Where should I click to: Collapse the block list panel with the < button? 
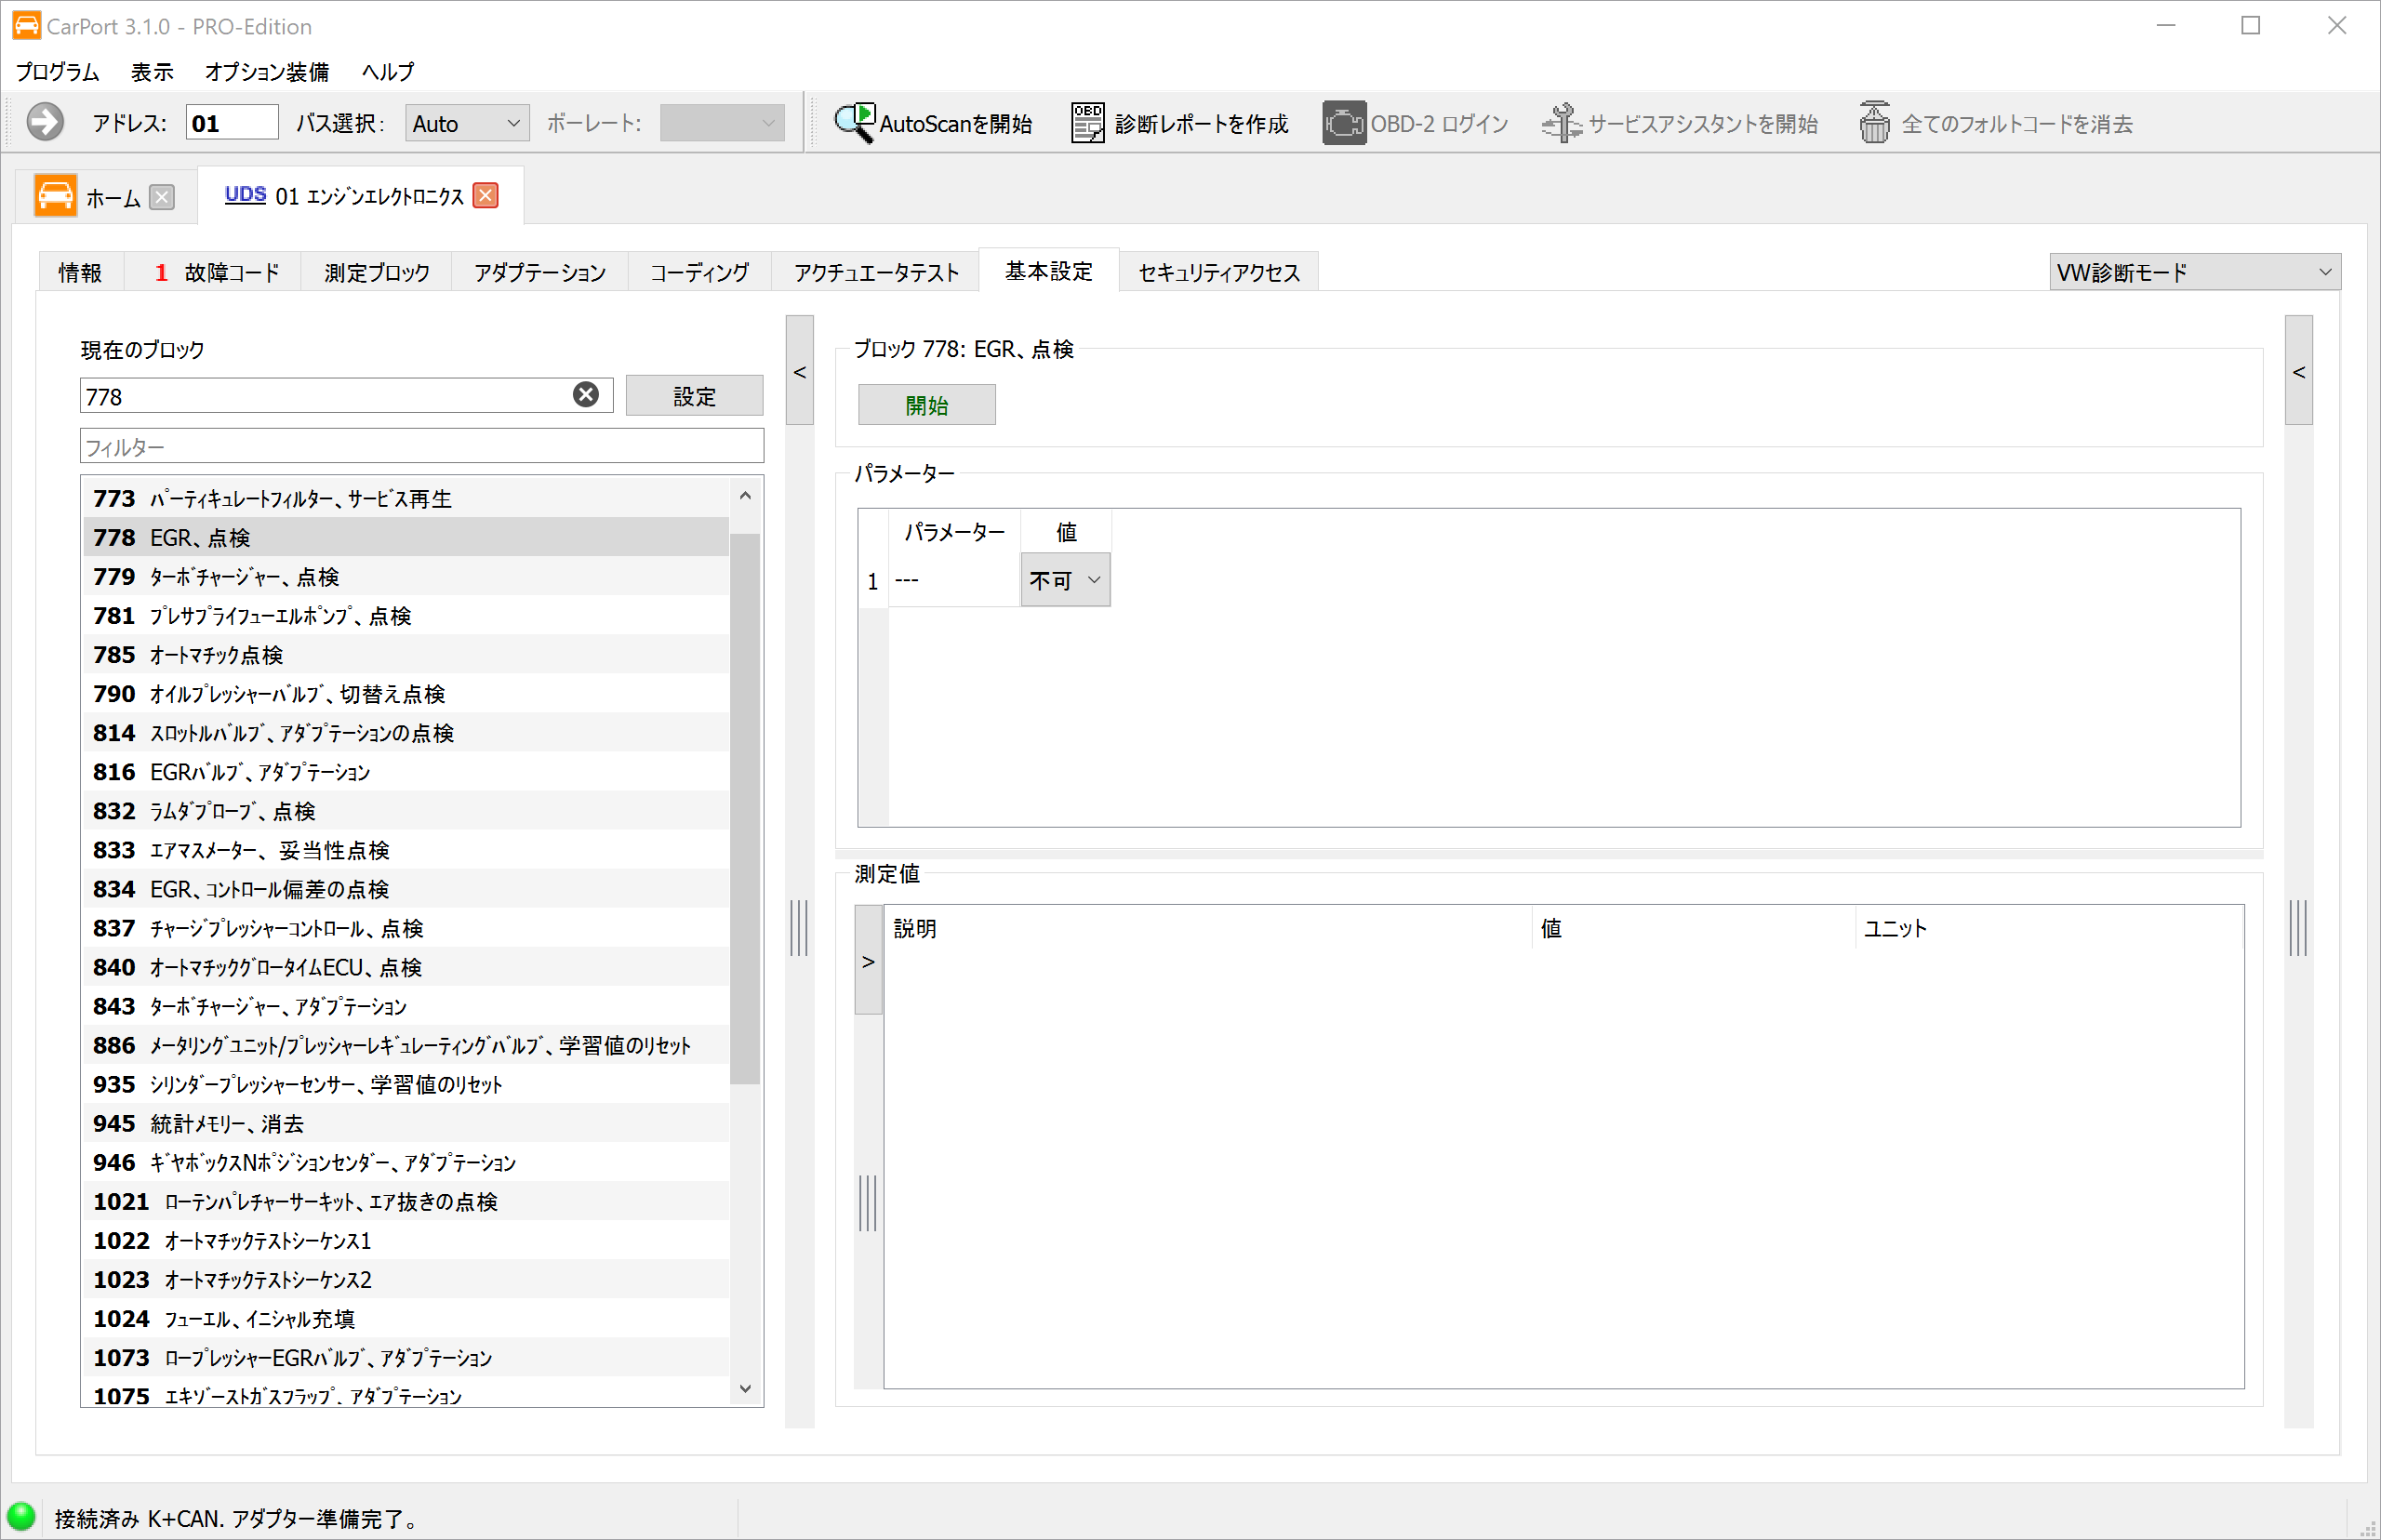(799, 371)
